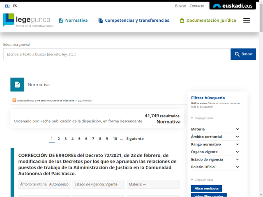Click Siguiente to go to next page
Image resolution: width=263 pixels, height=197 pixels.
pos(135,139)
